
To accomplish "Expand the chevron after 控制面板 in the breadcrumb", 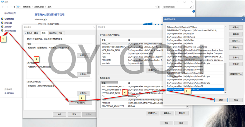I will 33,7.
